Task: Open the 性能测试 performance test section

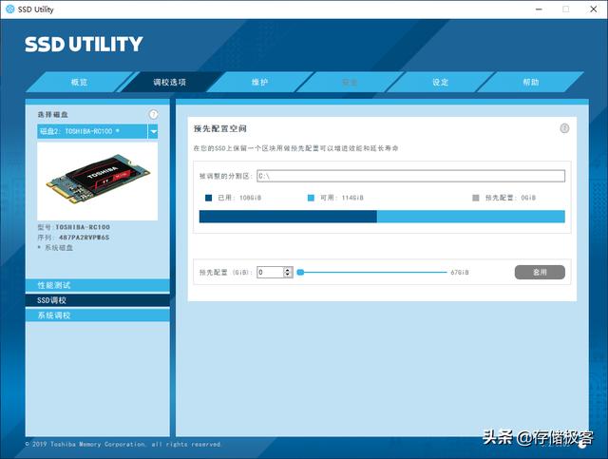Action: pos(97,285)
